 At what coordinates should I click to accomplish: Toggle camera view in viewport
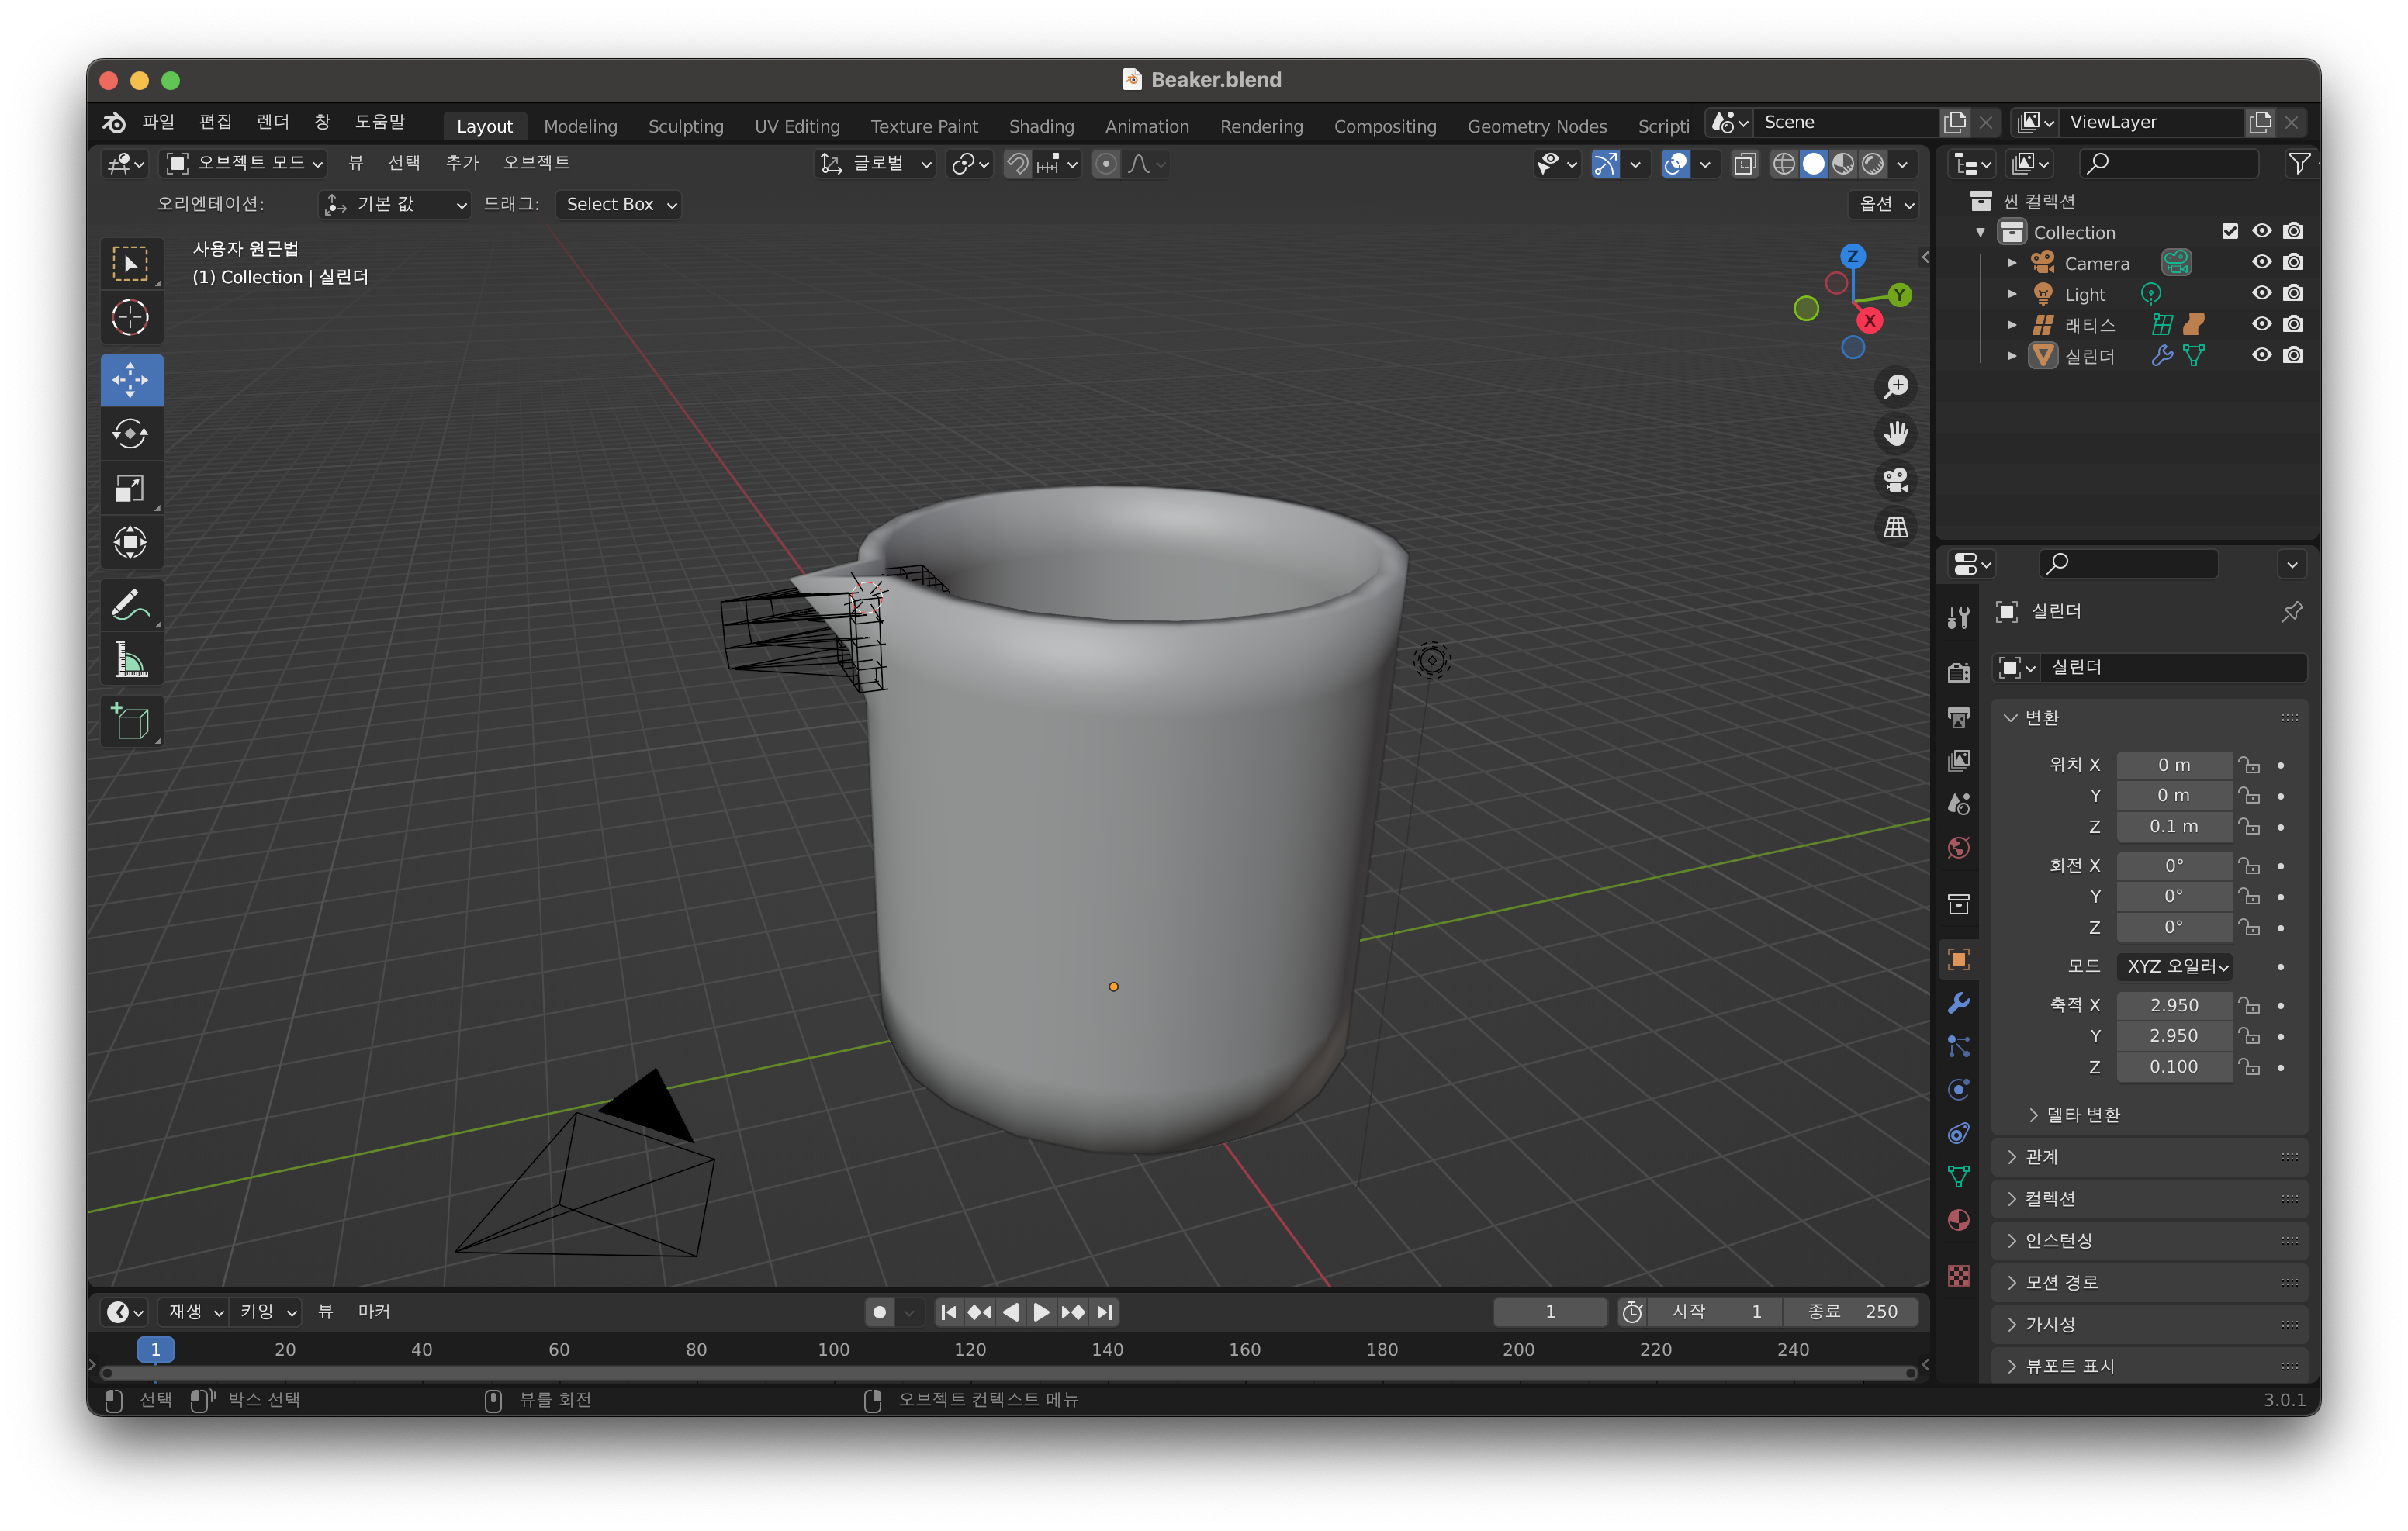(x=1895, y=481)
